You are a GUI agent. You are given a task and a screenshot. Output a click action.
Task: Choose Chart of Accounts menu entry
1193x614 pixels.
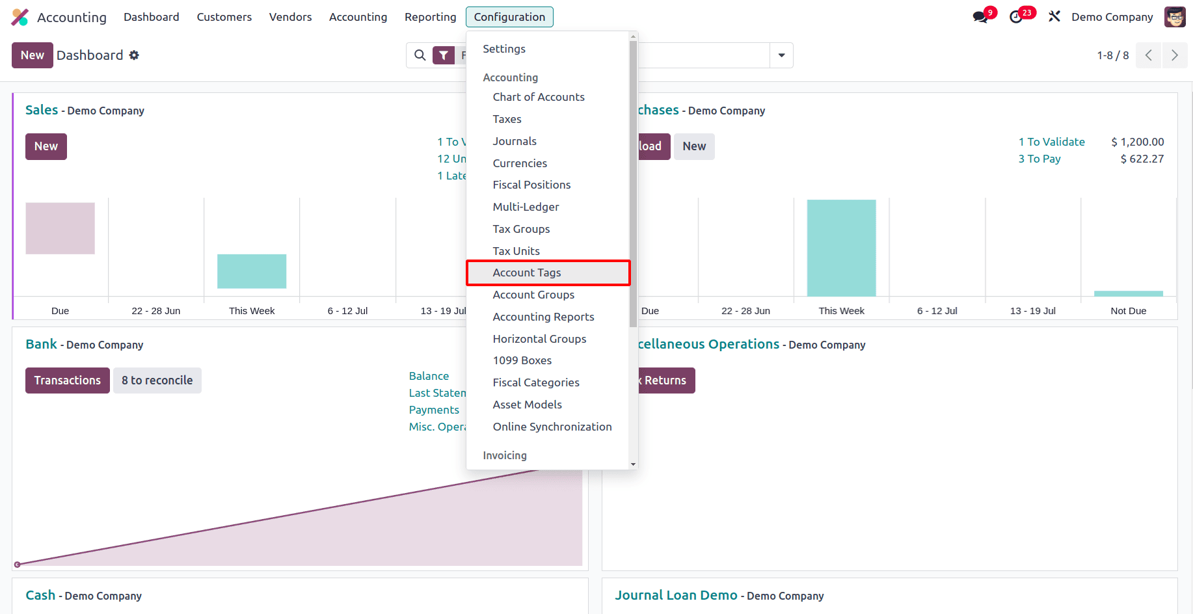tap(539, 97)
